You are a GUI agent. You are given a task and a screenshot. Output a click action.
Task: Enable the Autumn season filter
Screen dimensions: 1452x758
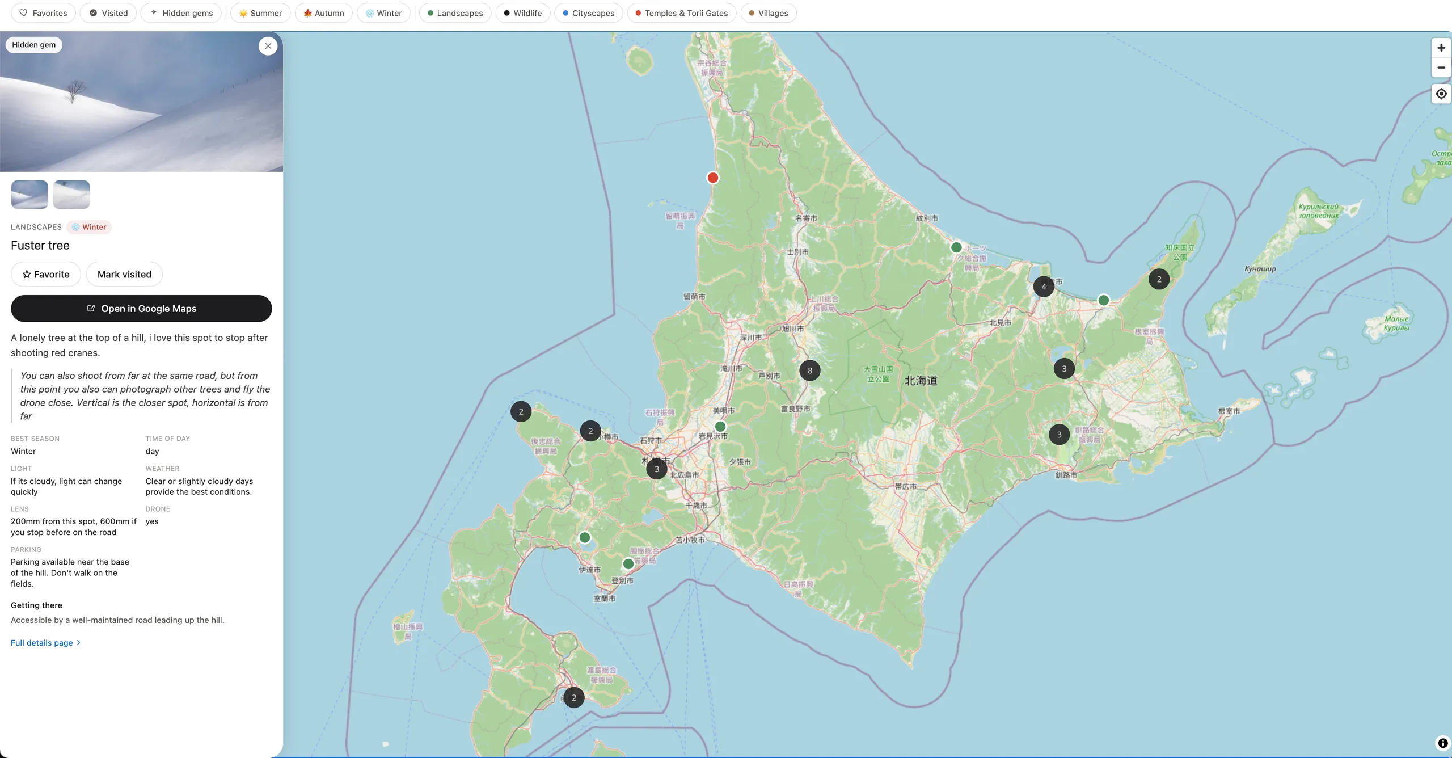click(x=324, y=13)
